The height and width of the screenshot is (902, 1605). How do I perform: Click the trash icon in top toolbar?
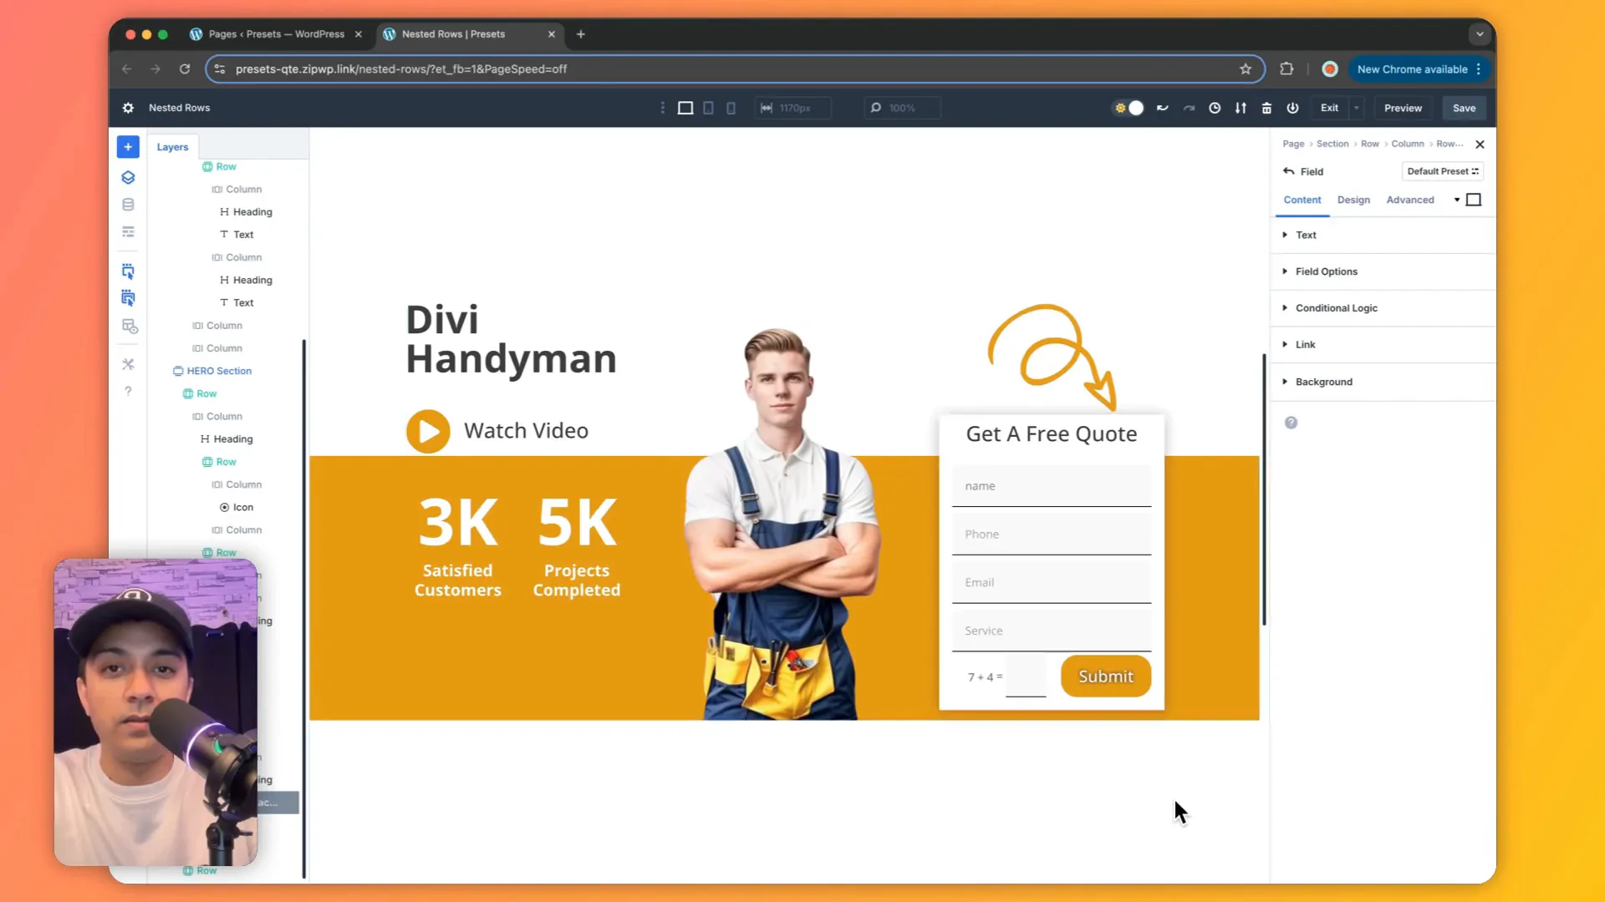point(1266,108)
